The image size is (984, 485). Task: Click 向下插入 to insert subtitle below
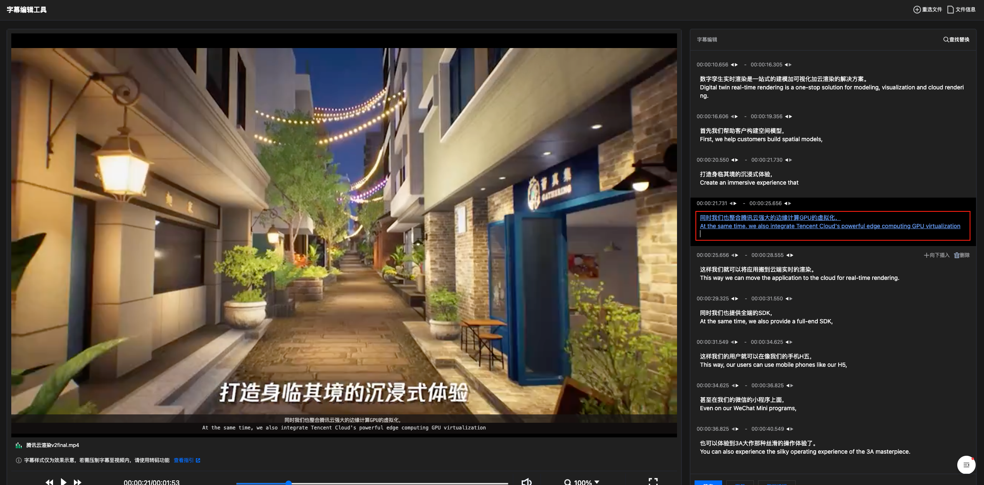tap(936, 255)
